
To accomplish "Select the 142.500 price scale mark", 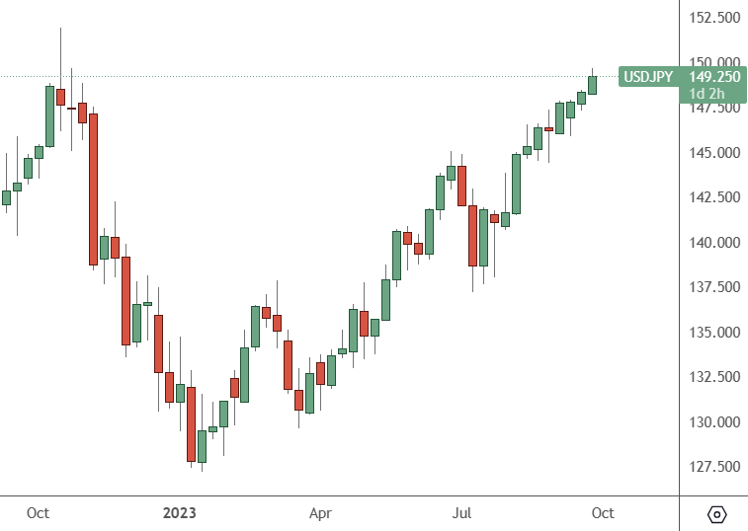I will pyautogui.click(x=714, y=197).
